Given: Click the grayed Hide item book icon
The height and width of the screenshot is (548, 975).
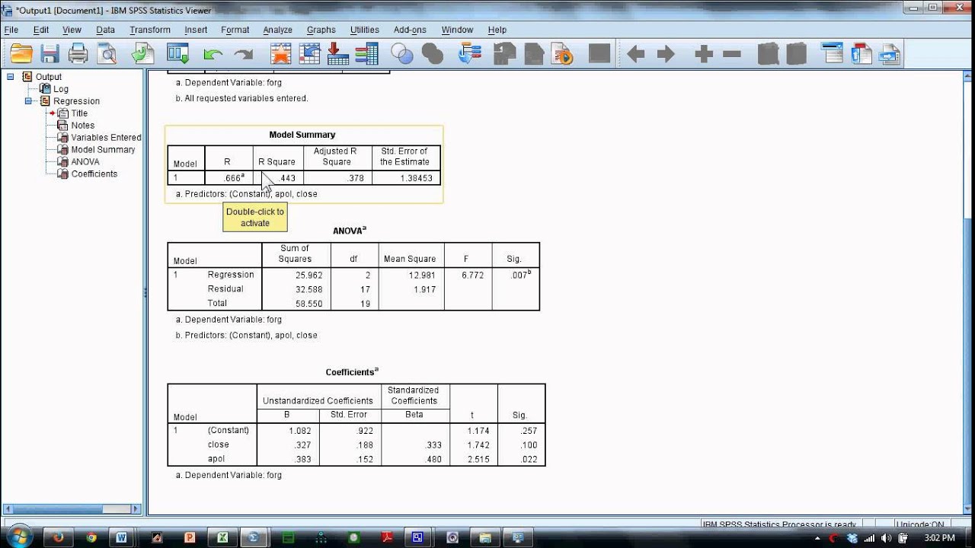Looking at the screenshot, I should pos(796,54).
